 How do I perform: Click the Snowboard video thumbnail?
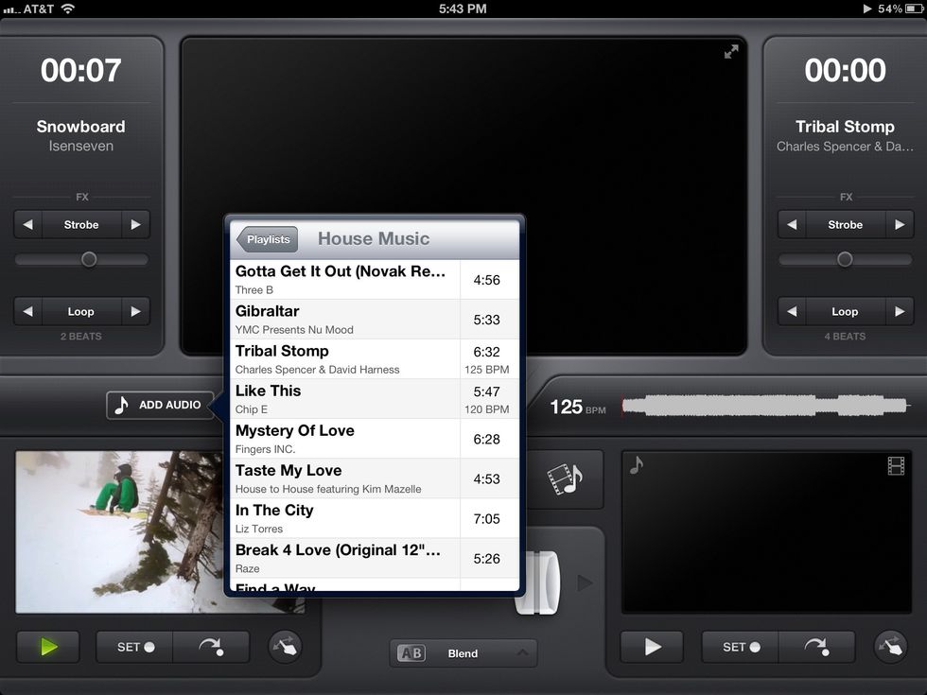(x=119, y=531)
